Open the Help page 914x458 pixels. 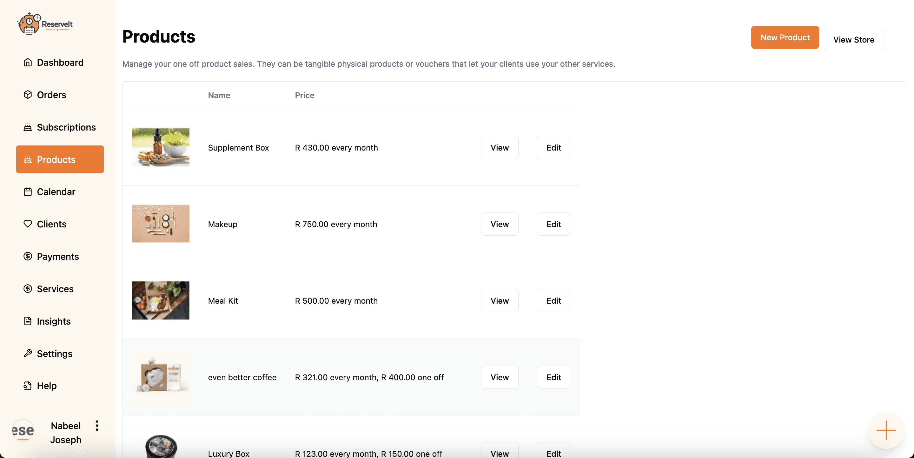pyautogui.click(x=60, y=386)
